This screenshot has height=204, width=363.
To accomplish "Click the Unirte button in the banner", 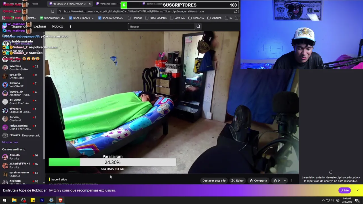I will coord(345,190).
